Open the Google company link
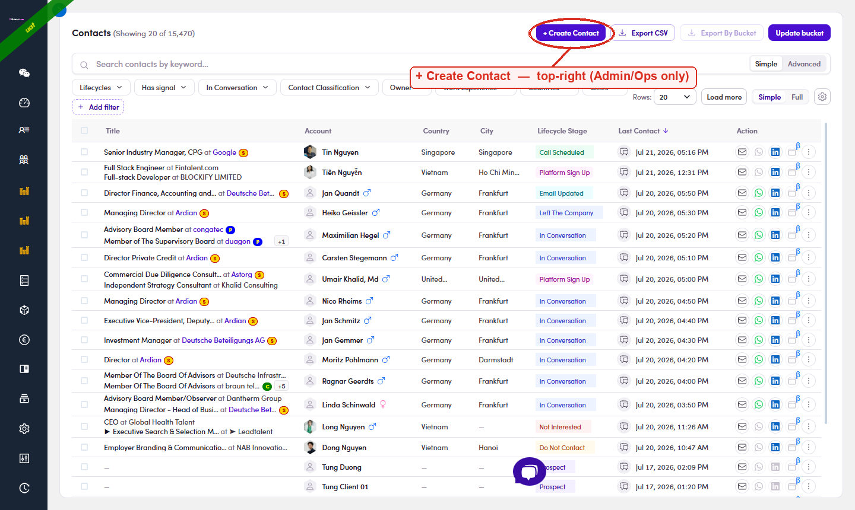The image size is (855, 510). click(x=224, y=152)
